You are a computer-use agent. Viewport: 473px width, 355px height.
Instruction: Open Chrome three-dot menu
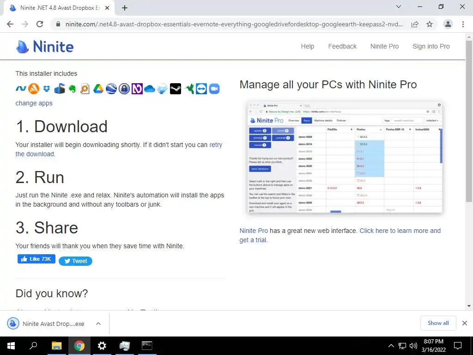click(463, 24)
